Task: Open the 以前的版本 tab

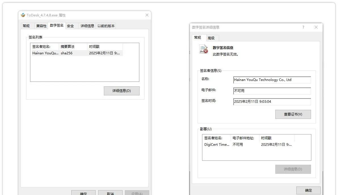Action: pos(106,26)
